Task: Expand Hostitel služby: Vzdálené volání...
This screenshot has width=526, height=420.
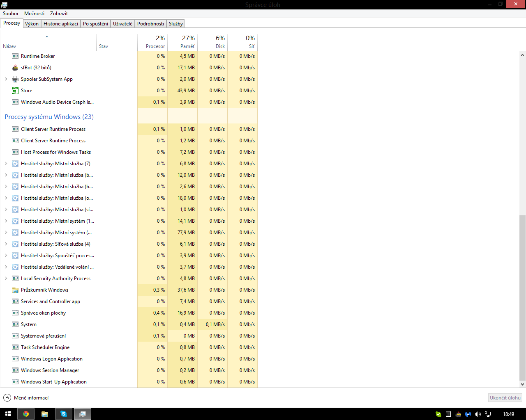Action: 6,267
